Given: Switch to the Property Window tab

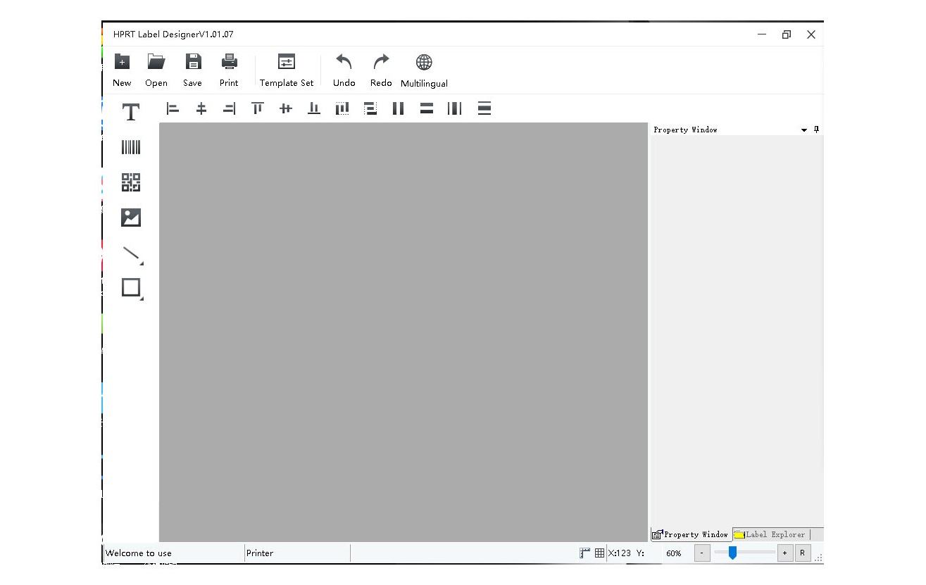Looking at the screenshot, I should 691,534.
